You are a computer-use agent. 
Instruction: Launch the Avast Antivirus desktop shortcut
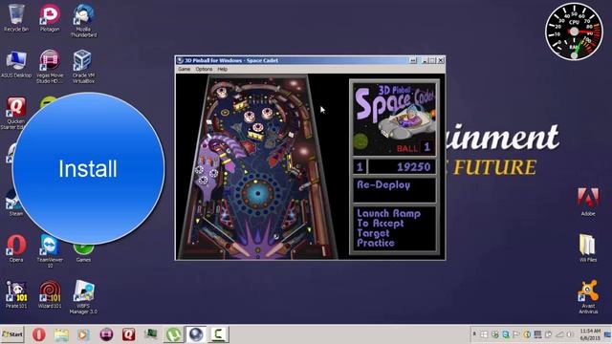588,297
